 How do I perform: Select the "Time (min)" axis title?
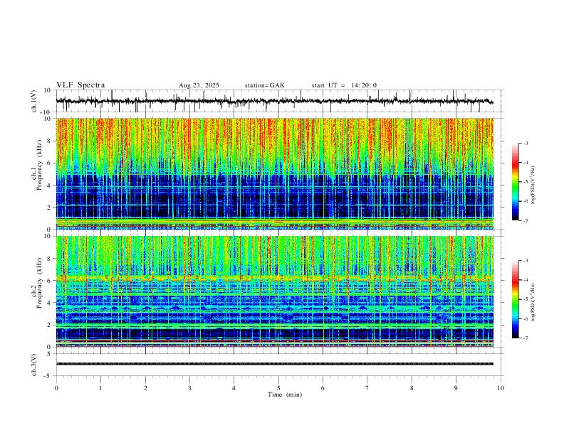point(285,394)
